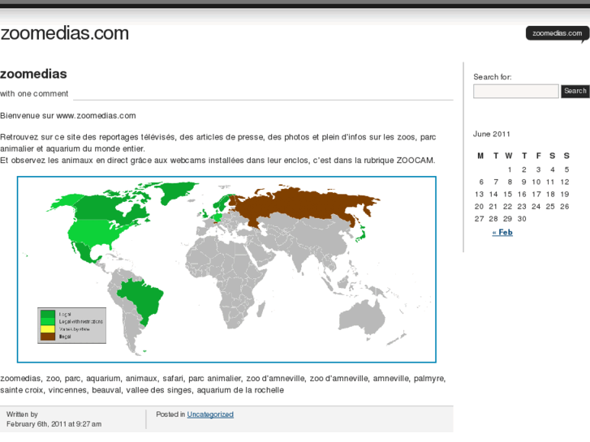Viewport: 590px width, 442px height.
Task: Click the 'with one comment' text
Action: point(34,93)
